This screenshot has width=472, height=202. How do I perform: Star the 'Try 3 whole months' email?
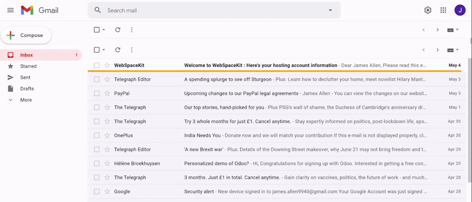click(107, 121)
